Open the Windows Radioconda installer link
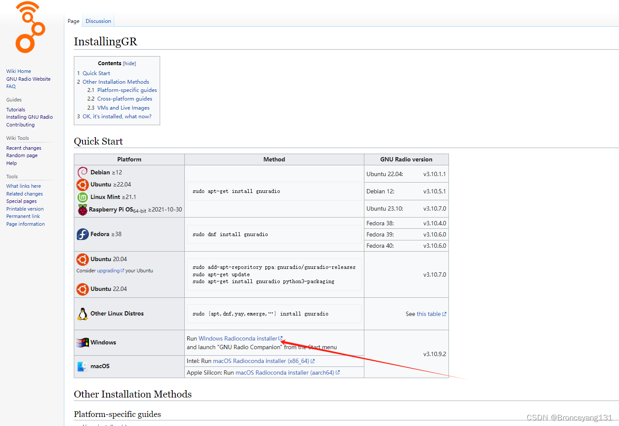 (x=238, y=338)
